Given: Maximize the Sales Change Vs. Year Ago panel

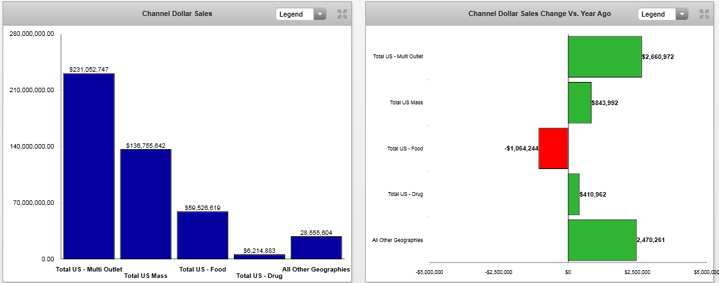Looking at the screenshot, I should click(x=704, y=13).
